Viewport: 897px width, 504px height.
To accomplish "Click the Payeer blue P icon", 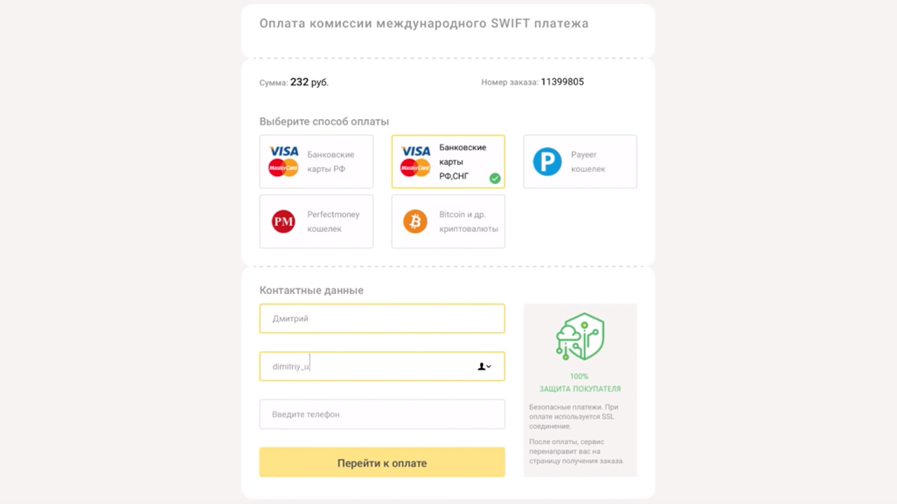I will tap(547, 161).
